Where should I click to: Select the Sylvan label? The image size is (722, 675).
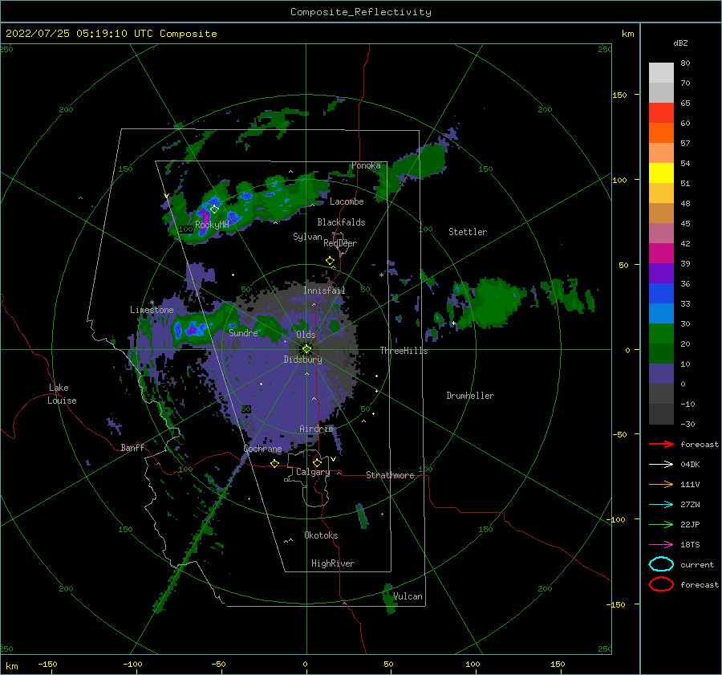coord(307,237)
